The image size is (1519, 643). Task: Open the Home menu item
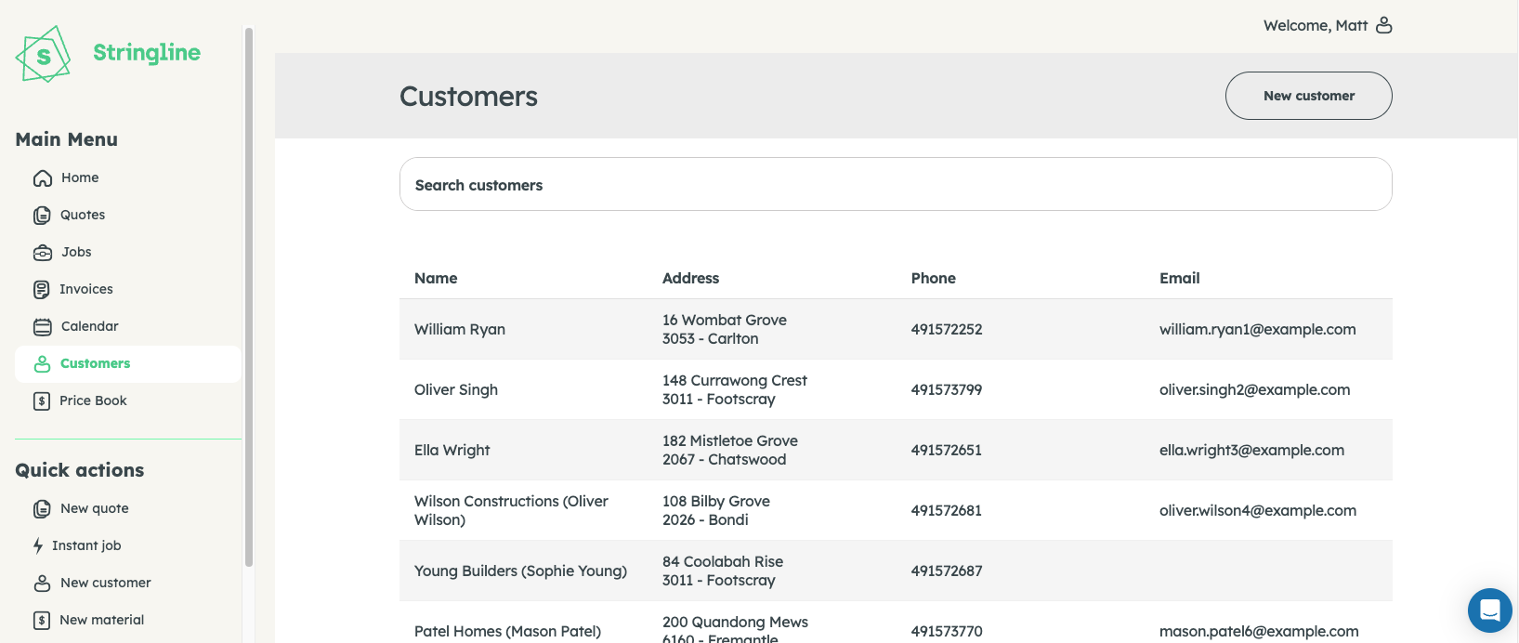[x=128, y=178]
